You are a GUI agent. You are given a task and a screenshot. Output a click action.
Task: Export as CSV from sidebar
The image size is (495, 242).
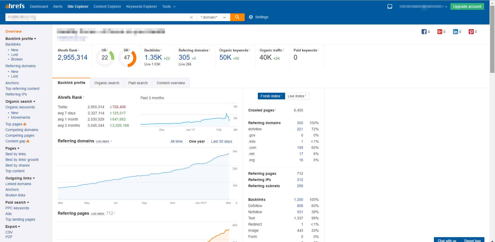click(9, 232)
